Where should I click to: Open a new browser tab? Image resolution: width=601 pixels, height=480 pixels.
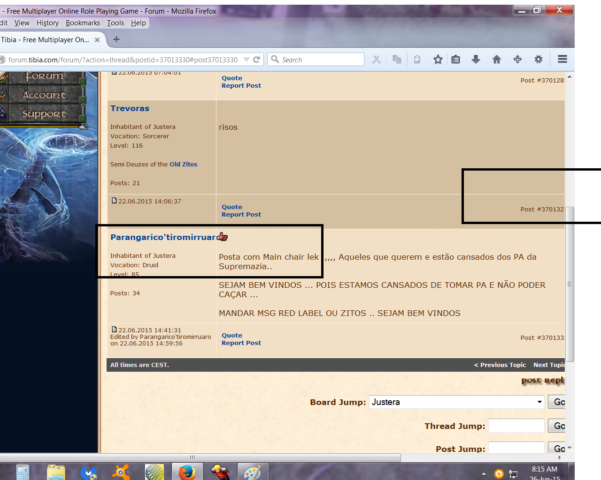point(116,40)
